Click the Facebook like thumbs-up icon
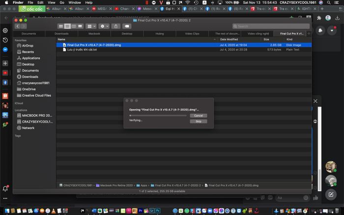 coord(315,198)
